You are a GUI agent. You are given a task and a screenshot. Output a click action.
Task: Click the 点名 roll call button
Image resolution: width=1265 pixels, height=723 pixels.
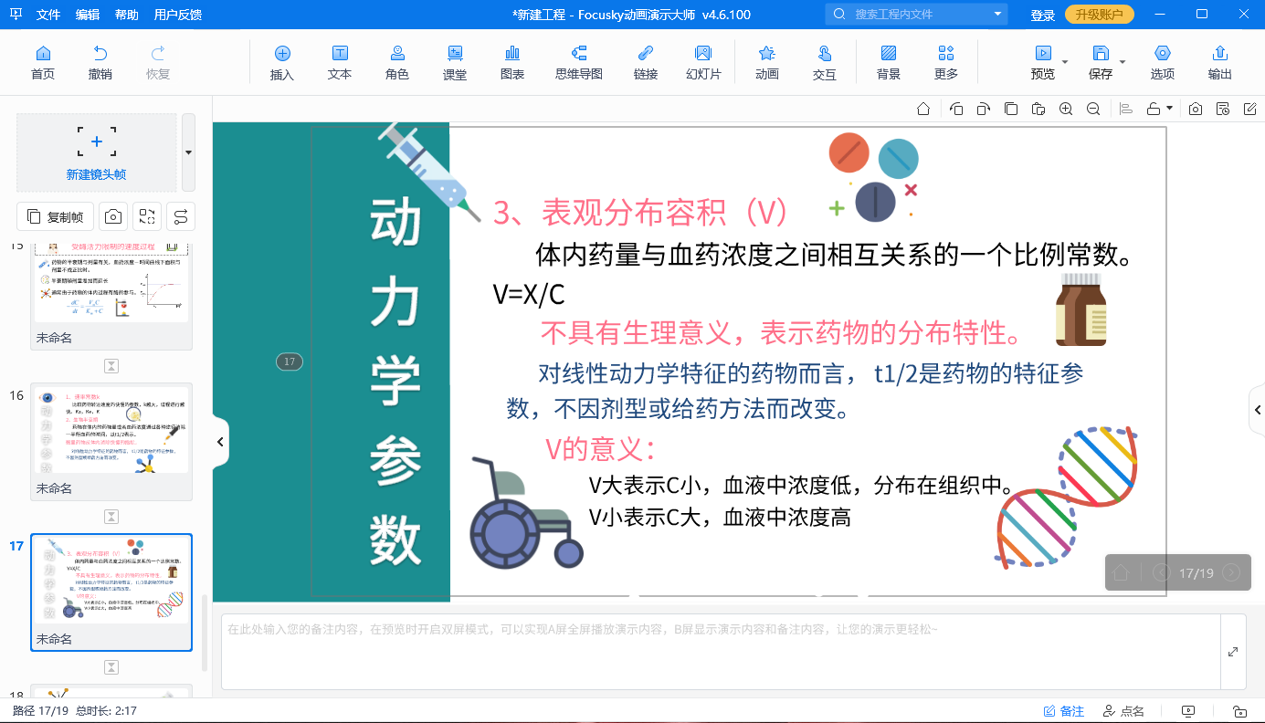tap(1123, 711)
